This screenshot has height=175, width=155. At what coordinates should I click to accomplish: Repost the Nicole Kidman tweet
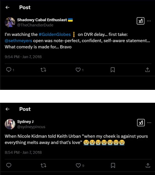[x=43, y=165]
